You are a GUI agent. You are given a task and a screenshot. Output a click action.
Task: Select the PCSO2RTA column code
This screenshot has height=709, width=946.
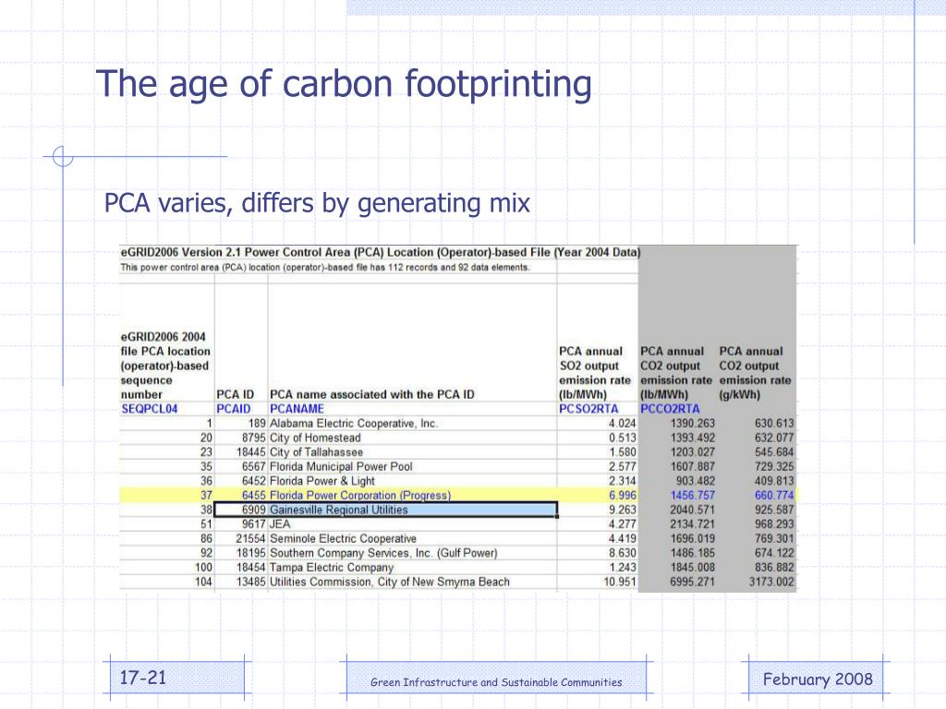pyautogui.click(x=588, y=409)
